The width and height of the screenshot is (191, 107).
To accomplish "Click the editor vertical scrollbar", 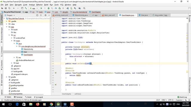I will pyautogui.click(x=187, y=43).
